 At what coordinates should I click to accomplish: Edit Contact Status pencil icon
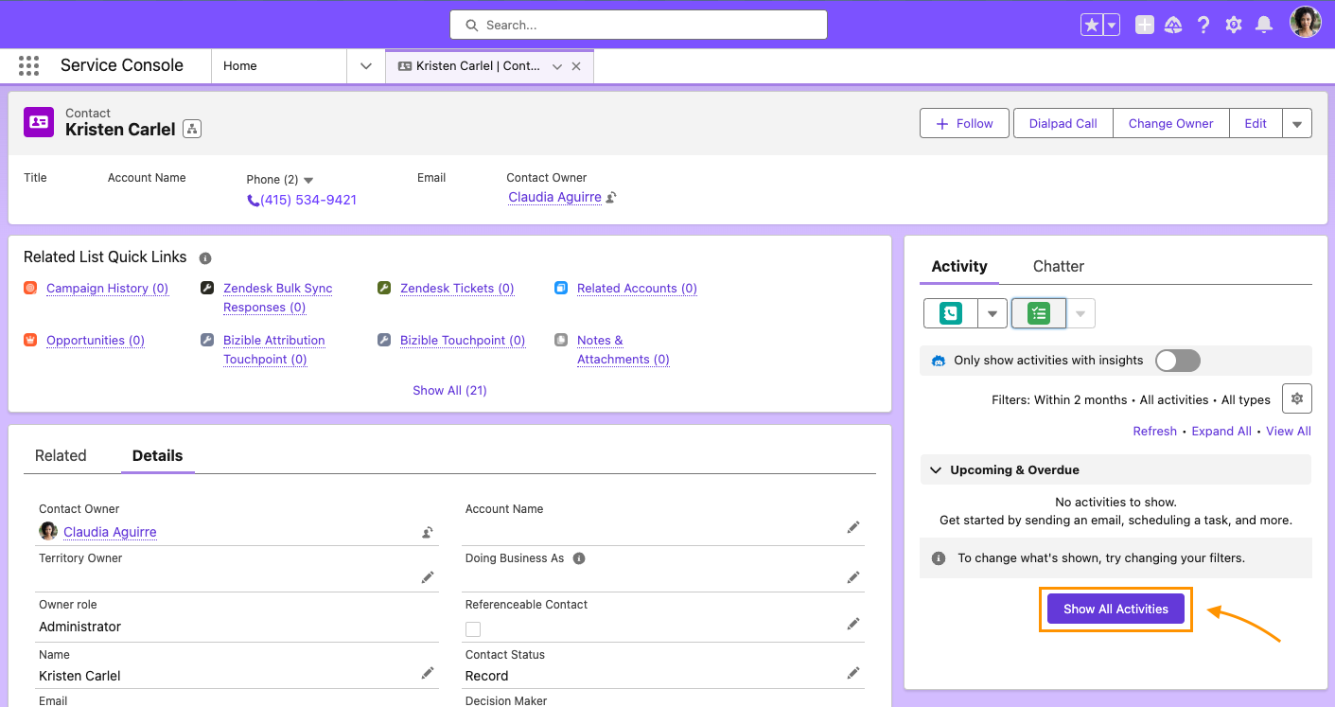click(x=853, y=673)
